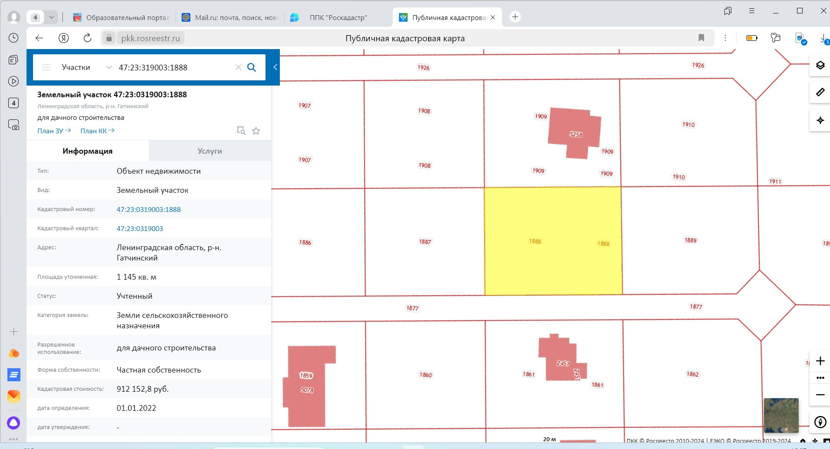This screenshot has height=449, width=830.
Task: Open browser history in sidebar
Action: tap(13, 38)
